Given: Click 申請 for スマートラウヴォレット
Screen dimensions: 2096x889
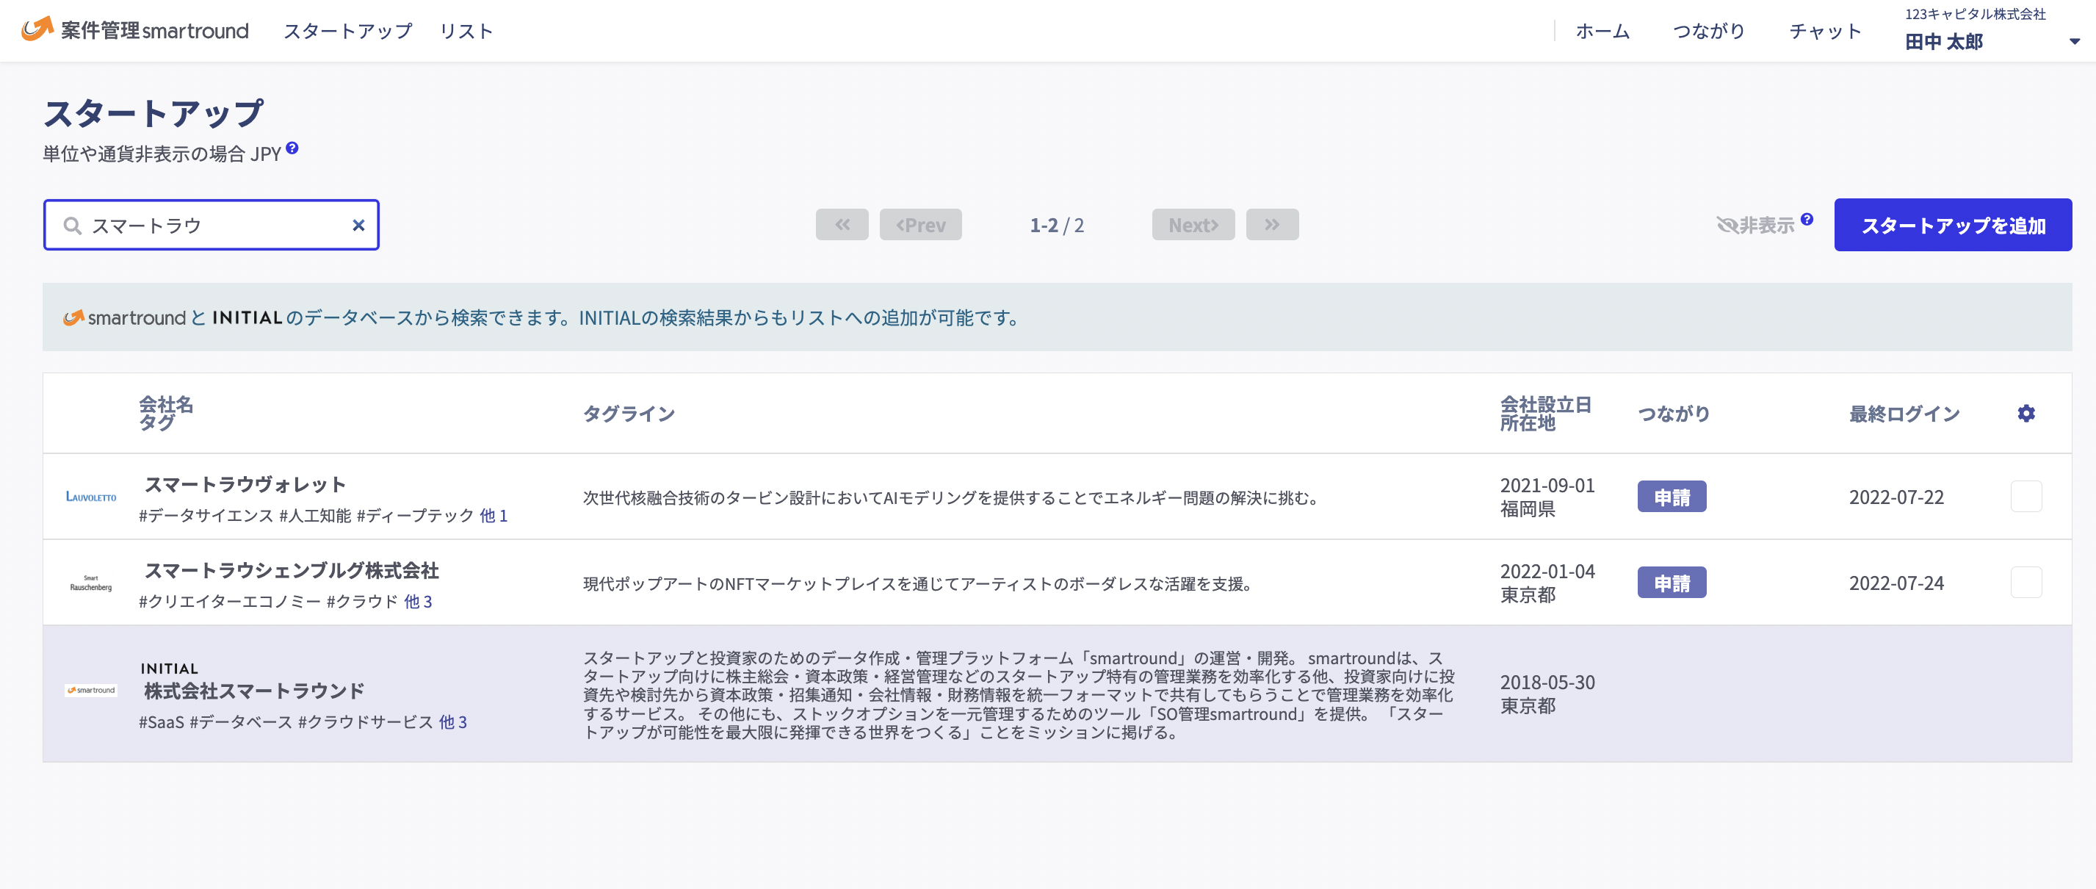Looking at the screenshot, I should [1672, 497].
